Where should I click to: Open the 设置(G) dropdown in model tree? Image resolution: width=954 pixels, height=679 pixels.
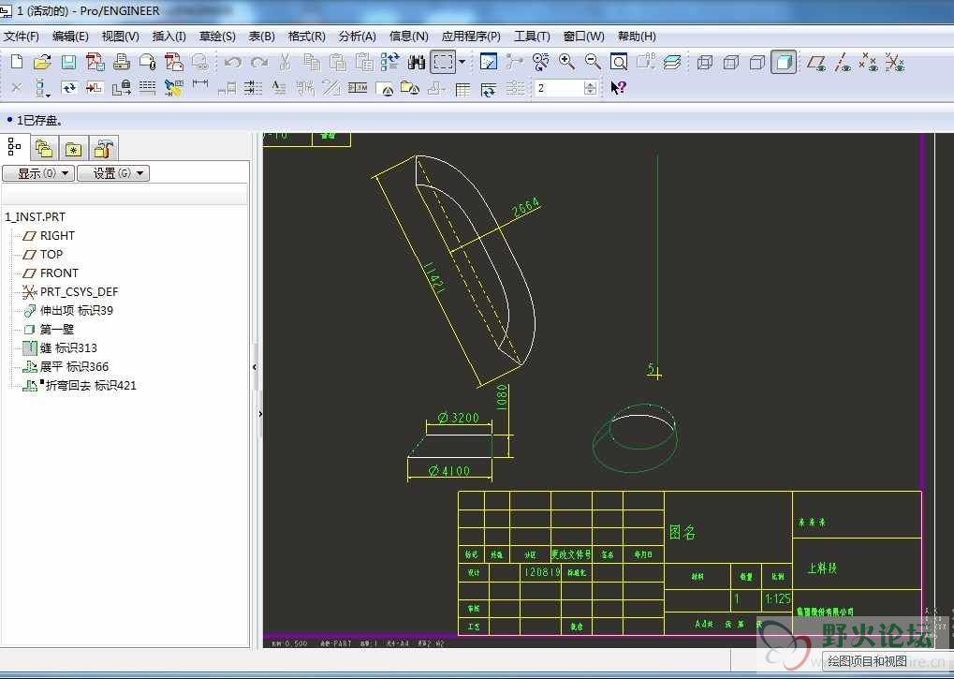tap(113, 173)
